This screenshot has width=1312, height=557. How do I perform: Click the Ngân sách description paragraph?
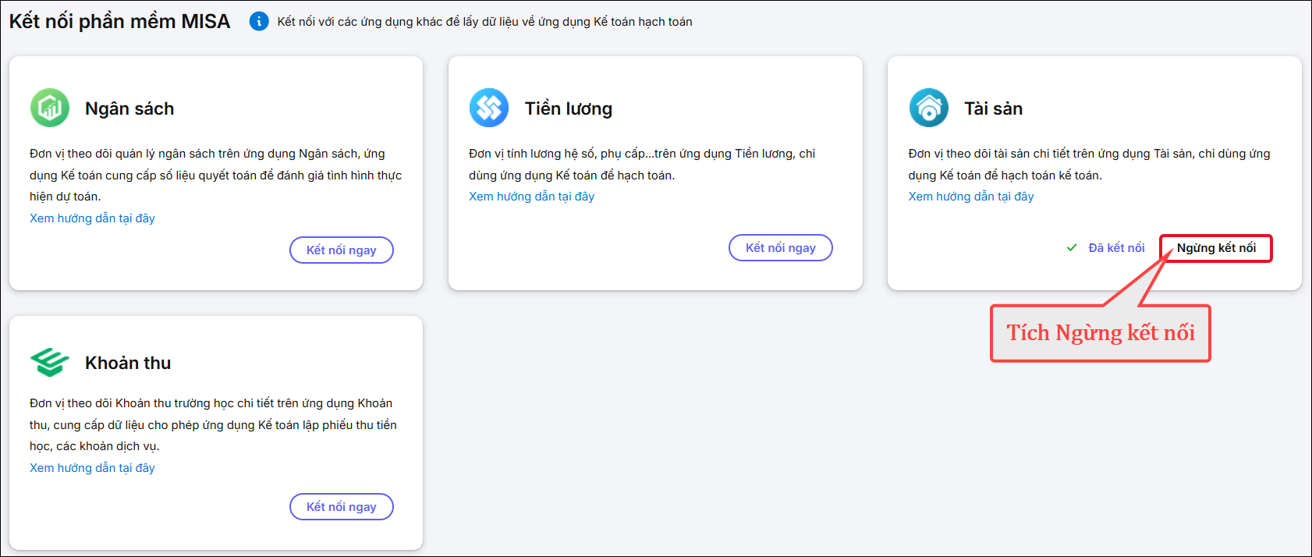216,175
